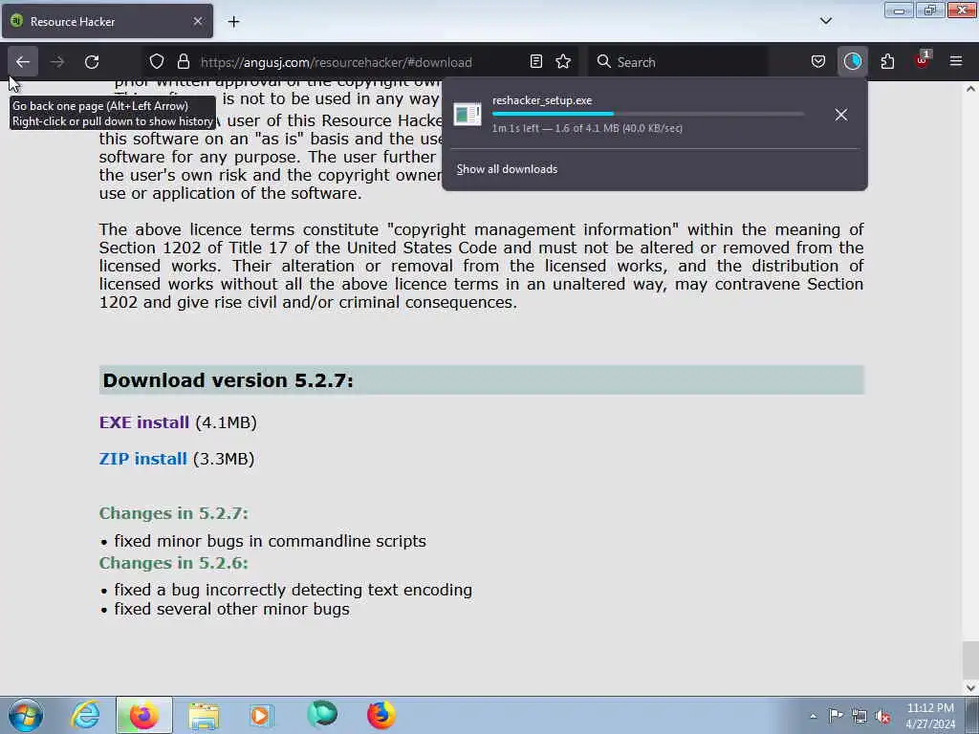
Task: Click the active Firefox taskbar button
Action: tap(143, 715)
